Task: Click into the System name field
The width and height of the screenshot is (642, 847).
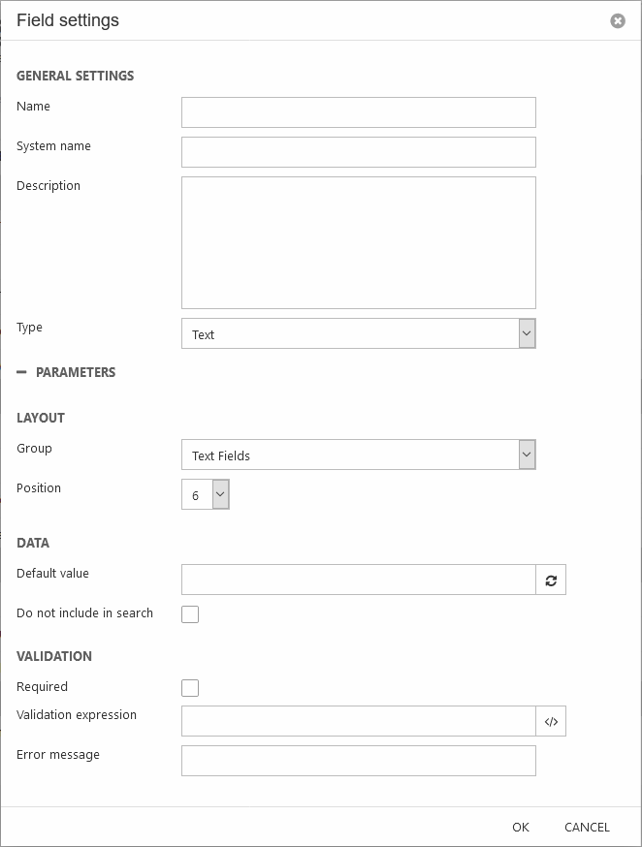Action: tap(358, 152)
